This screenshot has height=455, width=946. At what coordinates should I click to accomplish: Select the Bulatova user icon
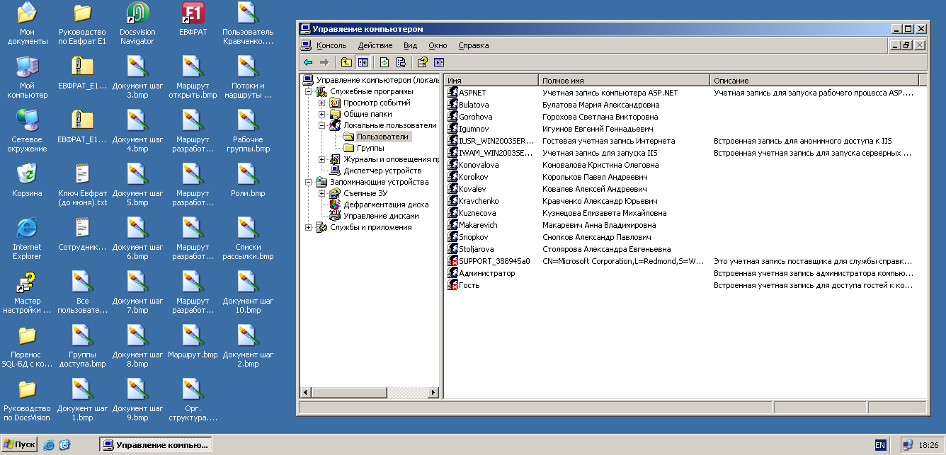[x=453, y=105]
